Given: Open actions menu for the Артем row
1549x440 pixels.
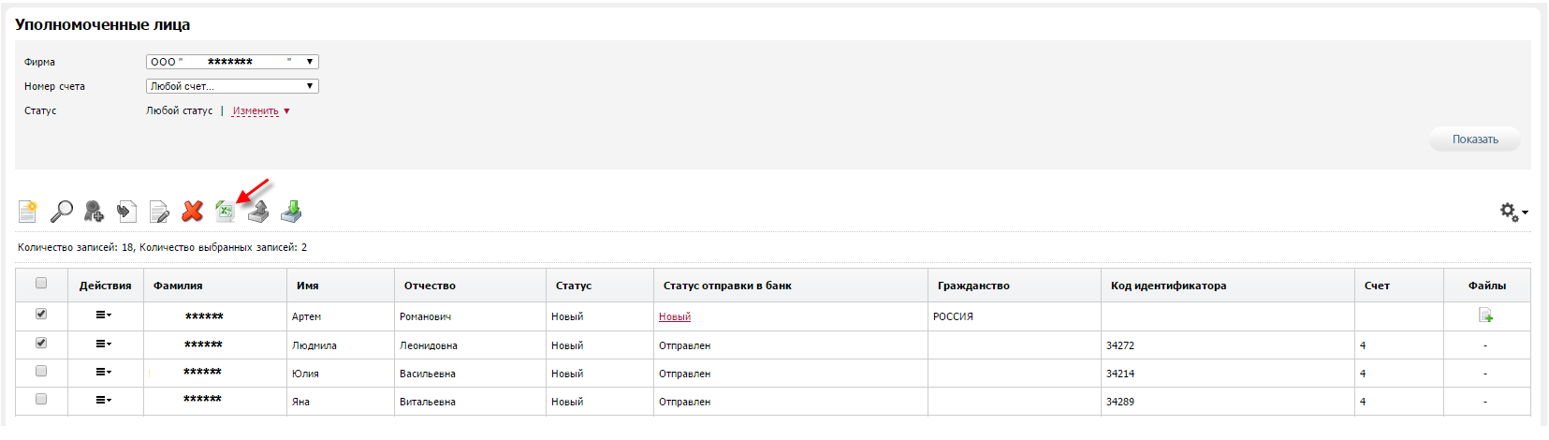Looking at the screenshot, I should pyautogui.click(x=104, y=315).
